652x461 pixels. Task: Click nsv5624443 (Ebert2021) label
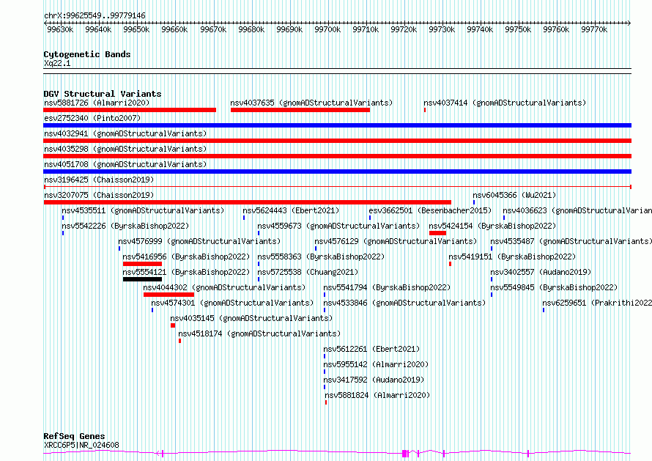pyautogui.click(x=291, y=210)
